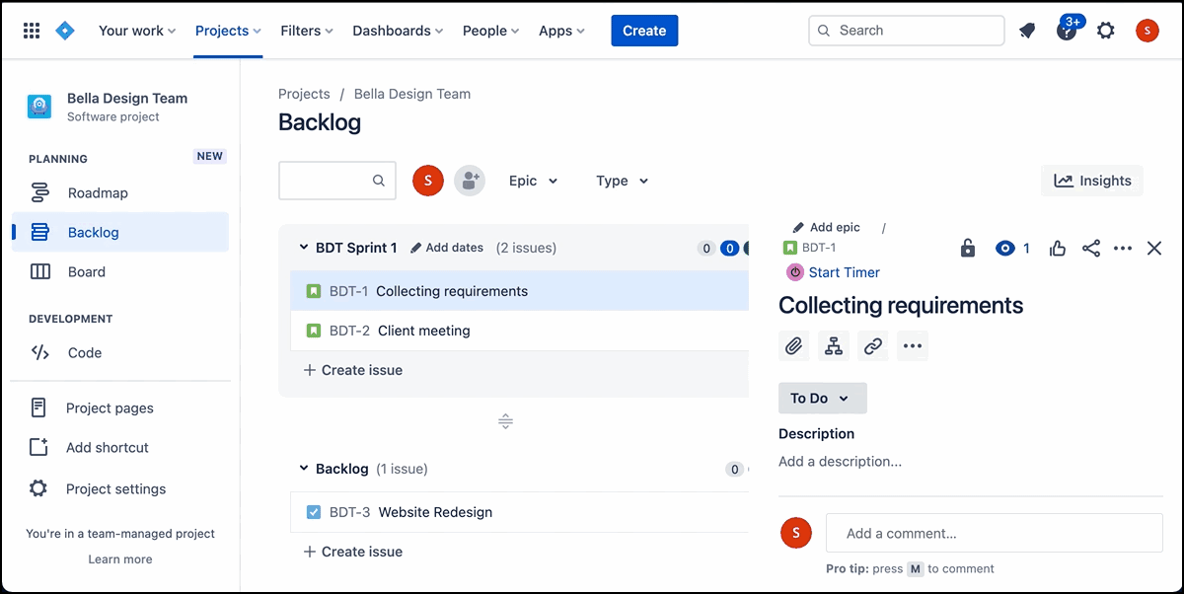Toggle the issue lock restriction icon

point(967,249)
